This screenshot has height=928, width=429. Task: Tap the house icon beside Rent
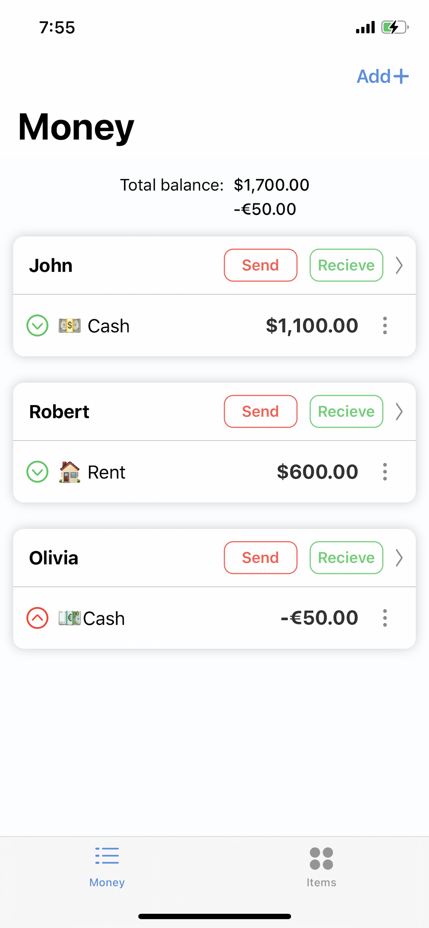pyautogui.click(x=69, y=472)
